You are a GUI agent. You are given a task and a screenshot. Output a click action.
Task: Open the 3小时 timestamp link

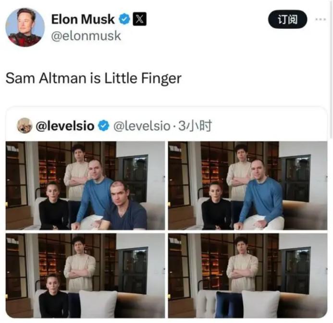195,126
